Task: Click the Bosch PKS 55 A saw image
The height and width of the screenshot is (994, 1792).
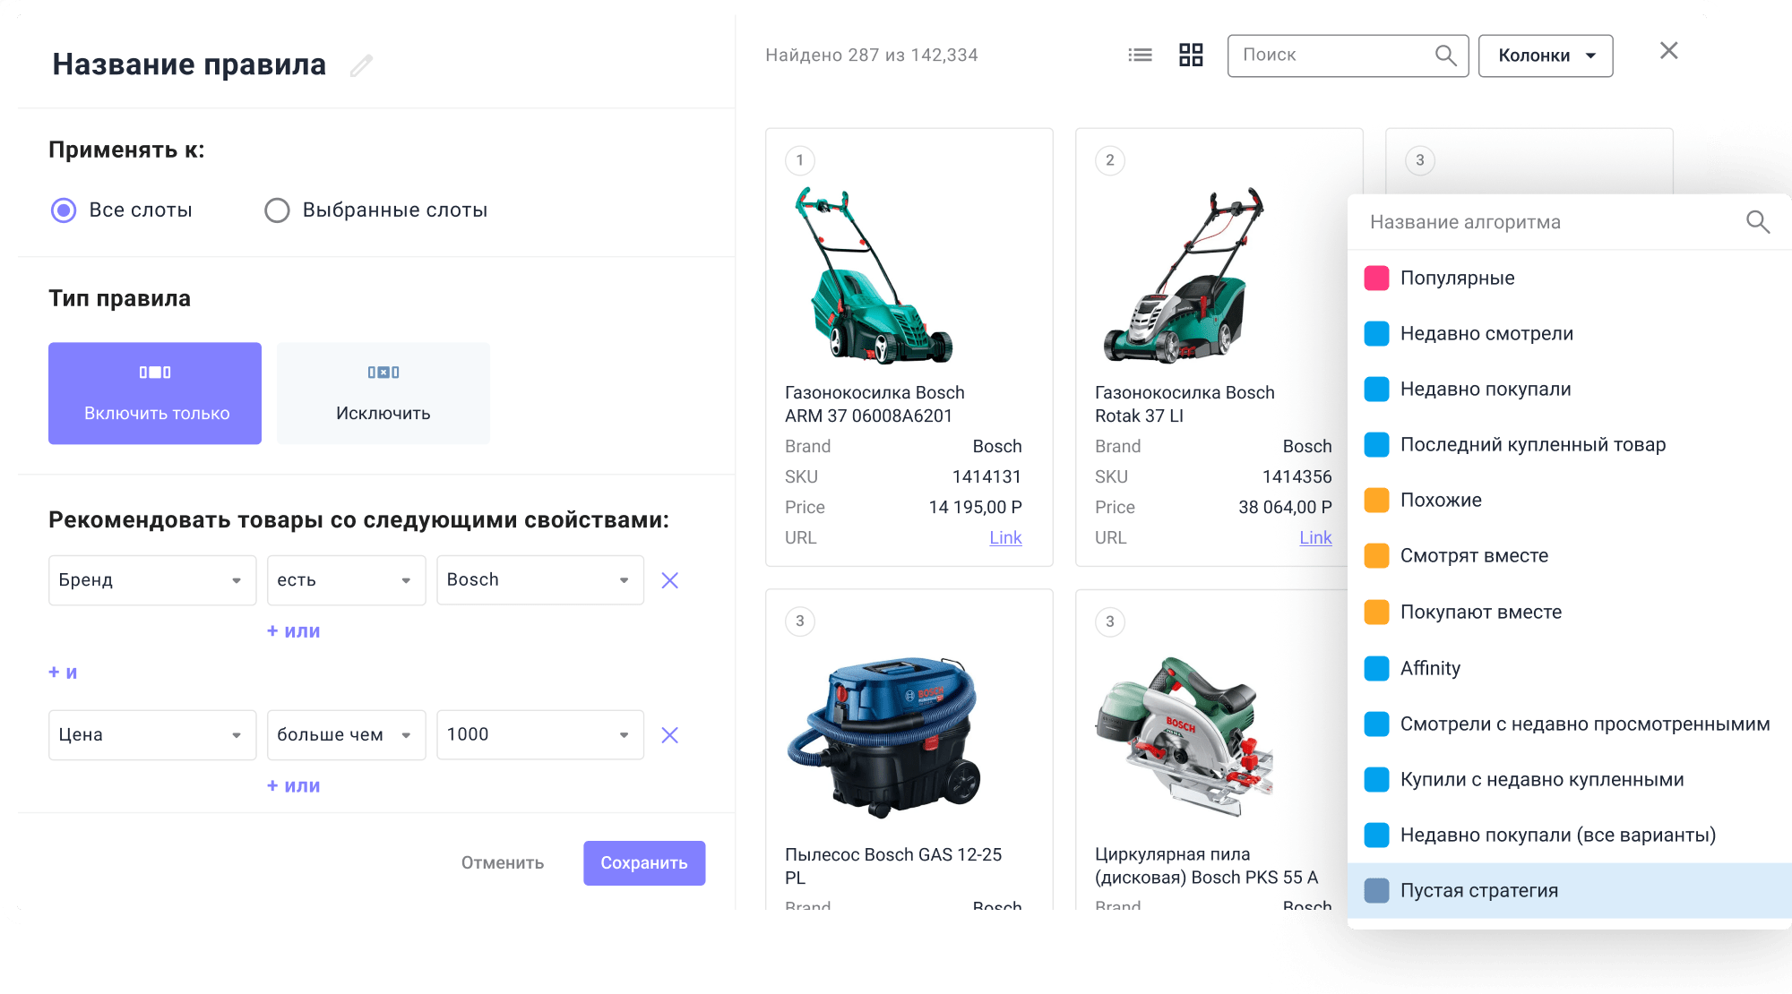Action: coord(1185,737)
